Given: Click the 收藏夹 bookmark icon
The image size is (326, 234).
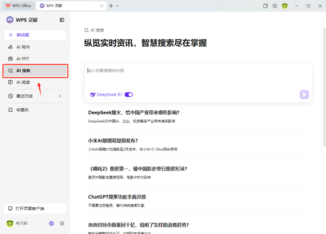Looking at the screenshot, I should tap(10, 110).
